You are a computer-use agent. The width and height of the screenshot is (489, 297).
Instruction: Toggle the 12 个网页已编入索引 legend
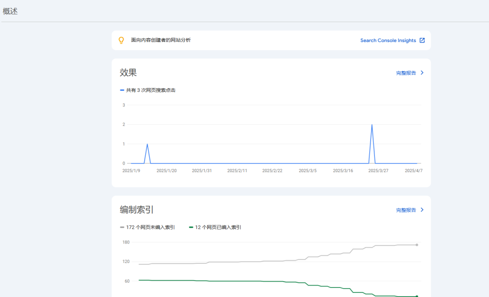pyautogui.click(x=215, y=227)
